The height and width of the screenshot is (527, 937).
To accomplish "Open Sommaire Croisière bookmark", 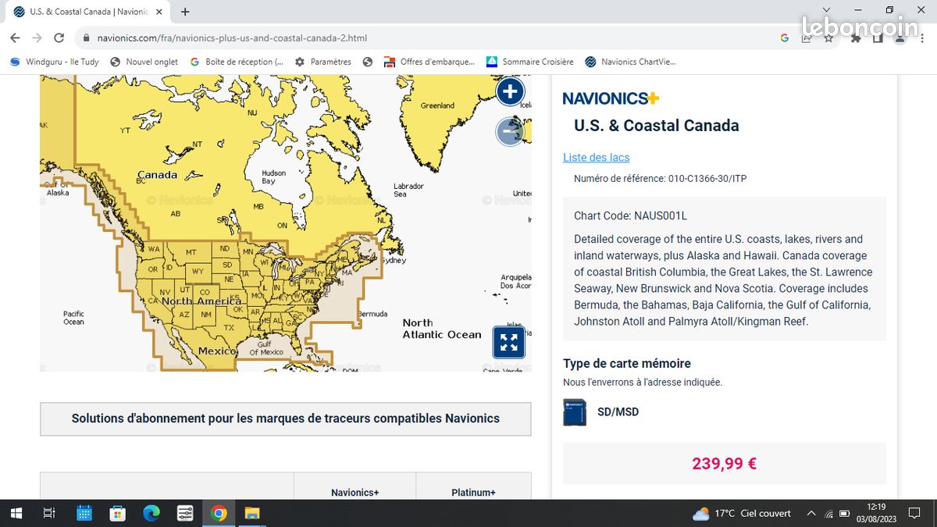I will click(529, 62).
